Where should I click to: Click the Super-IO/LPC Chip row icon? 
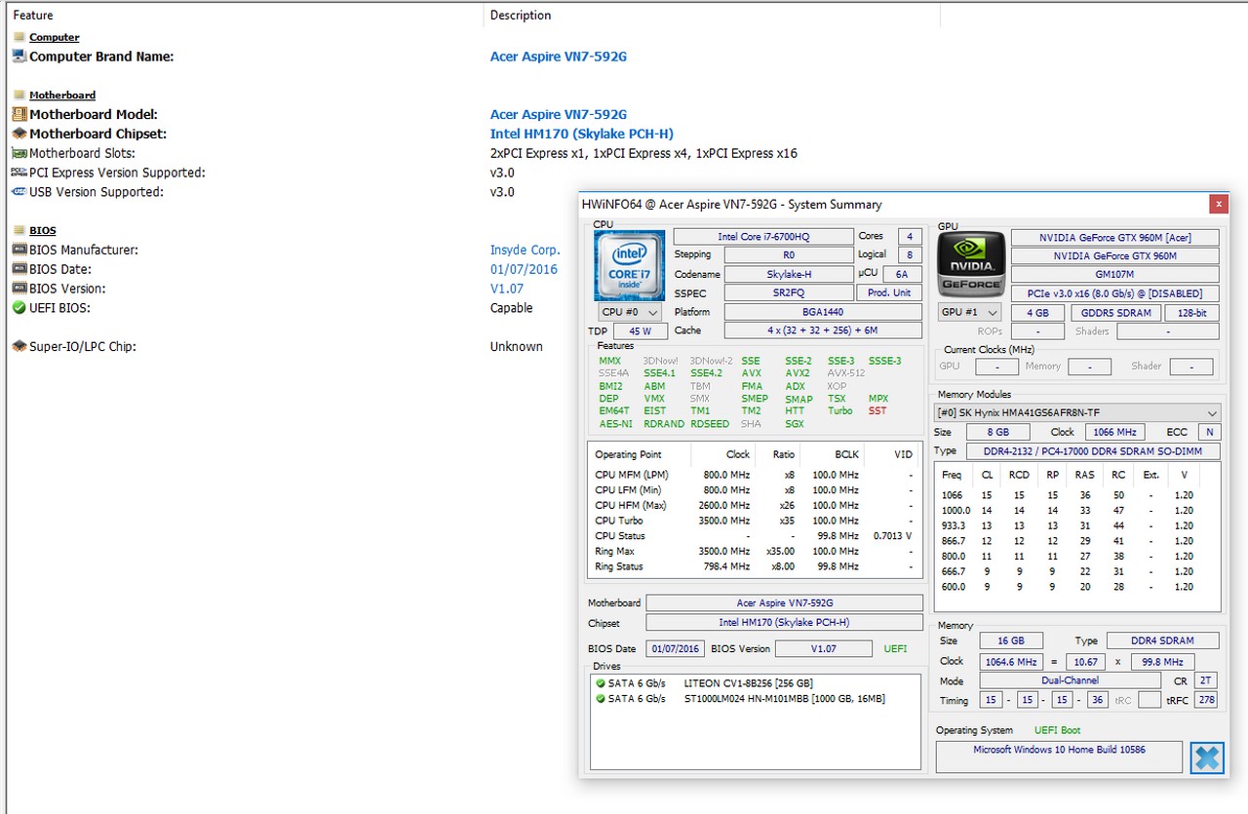click(x=19, y=346)
